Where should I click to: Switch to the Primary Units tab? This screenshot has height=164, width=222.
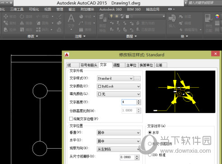click(132, 65)
